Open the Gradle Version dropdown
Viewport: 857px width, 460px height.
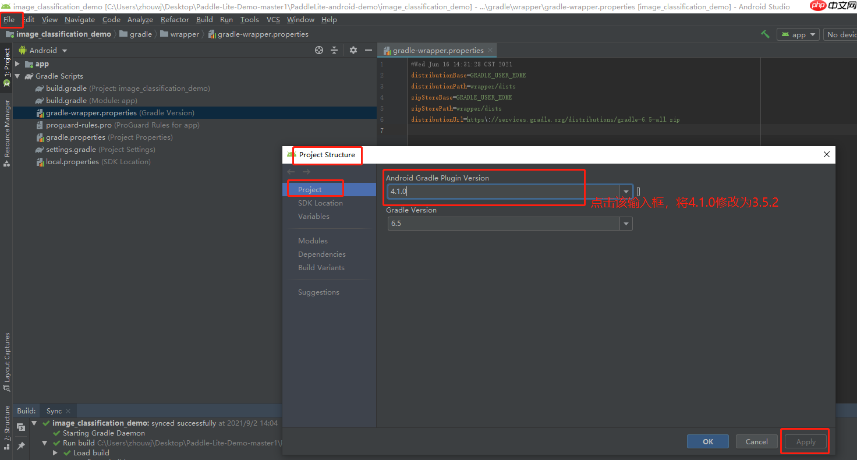click(x=626, y=224)
